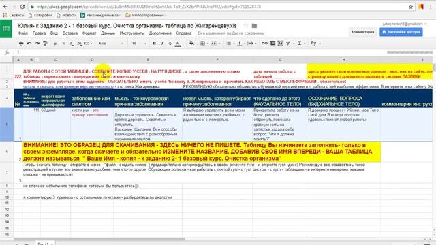436x245 pixels.
Task: Click the 'читать и скачать электронную версию' link
Action: (x=68, y=86)
